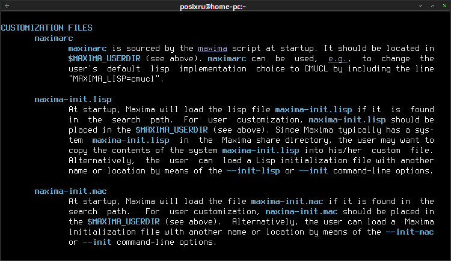Image resolution: width=451 pixels, height=261 pixels.
Task: Click maximarc before 'can be used'
Action: pyautogui.click(x=227, y=59)
